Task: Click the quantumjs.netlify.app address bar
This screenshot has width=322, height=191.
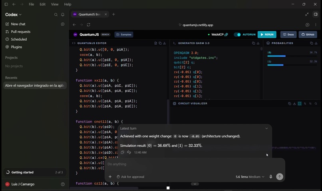Action: click(x=196, y=25)
